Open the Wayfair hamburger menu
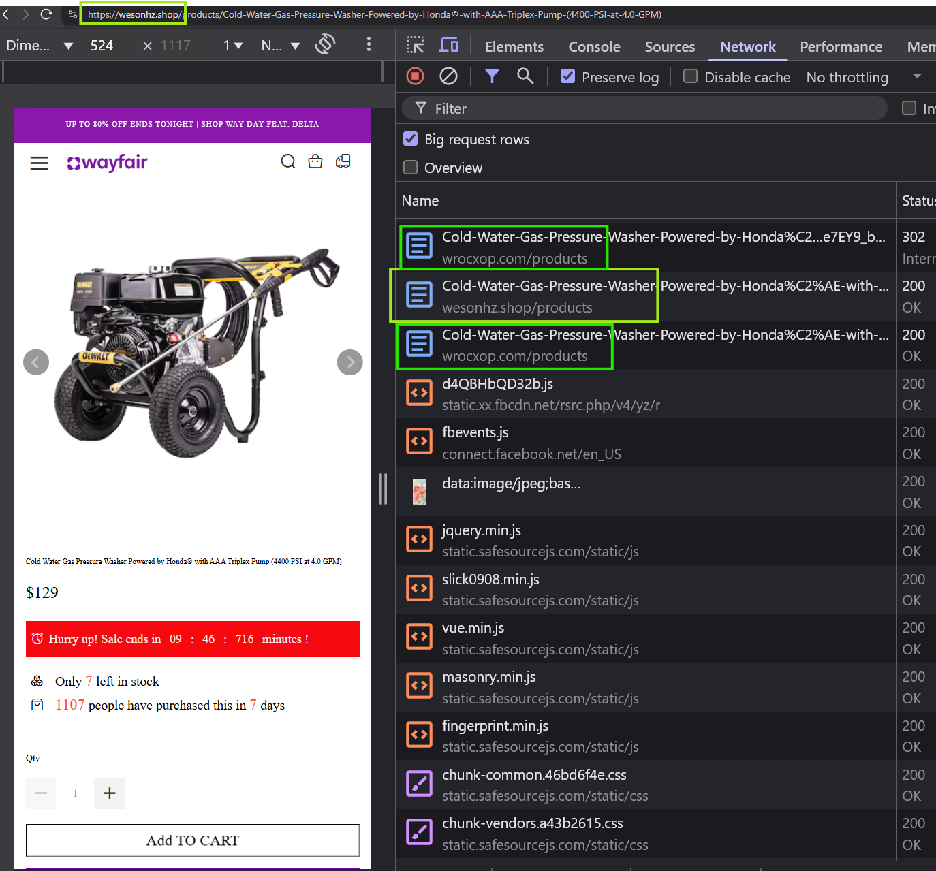936x871 pixels. [39, 163]
